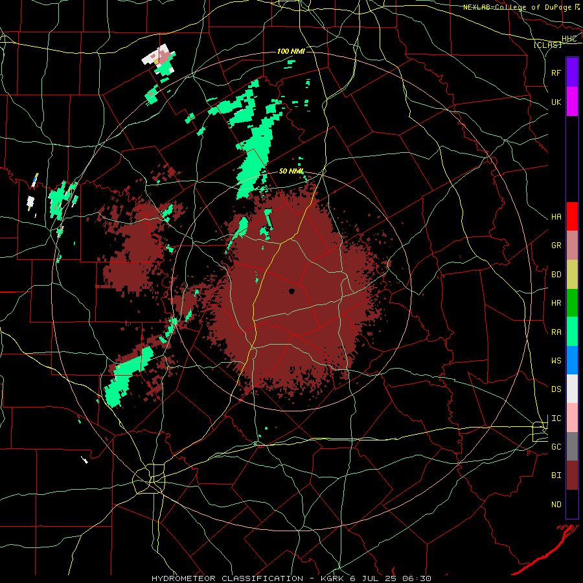
Task: Click the GC legend label
Action: click(x=556, y=446)
